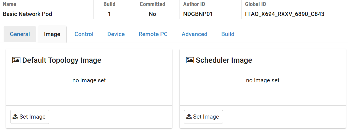Click the upload icon under Scheduler Image
Viewport: 348px width, 134px height.
click(x=189, y=117)
